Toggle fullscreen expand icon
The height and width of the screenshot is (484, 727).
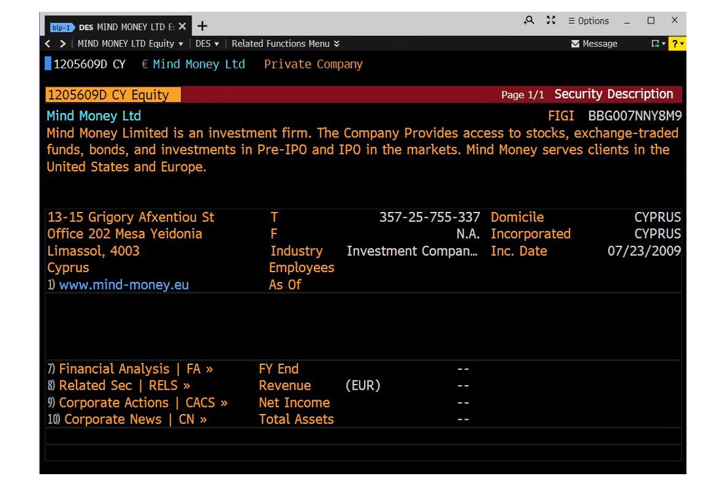pos(551,20)
